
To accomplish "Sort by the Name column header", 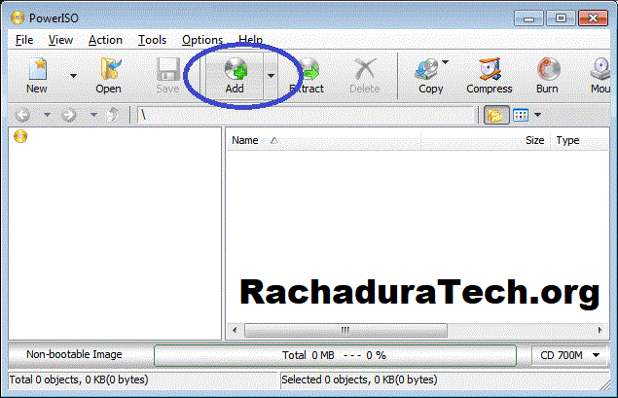I will (x=323, y=140).
